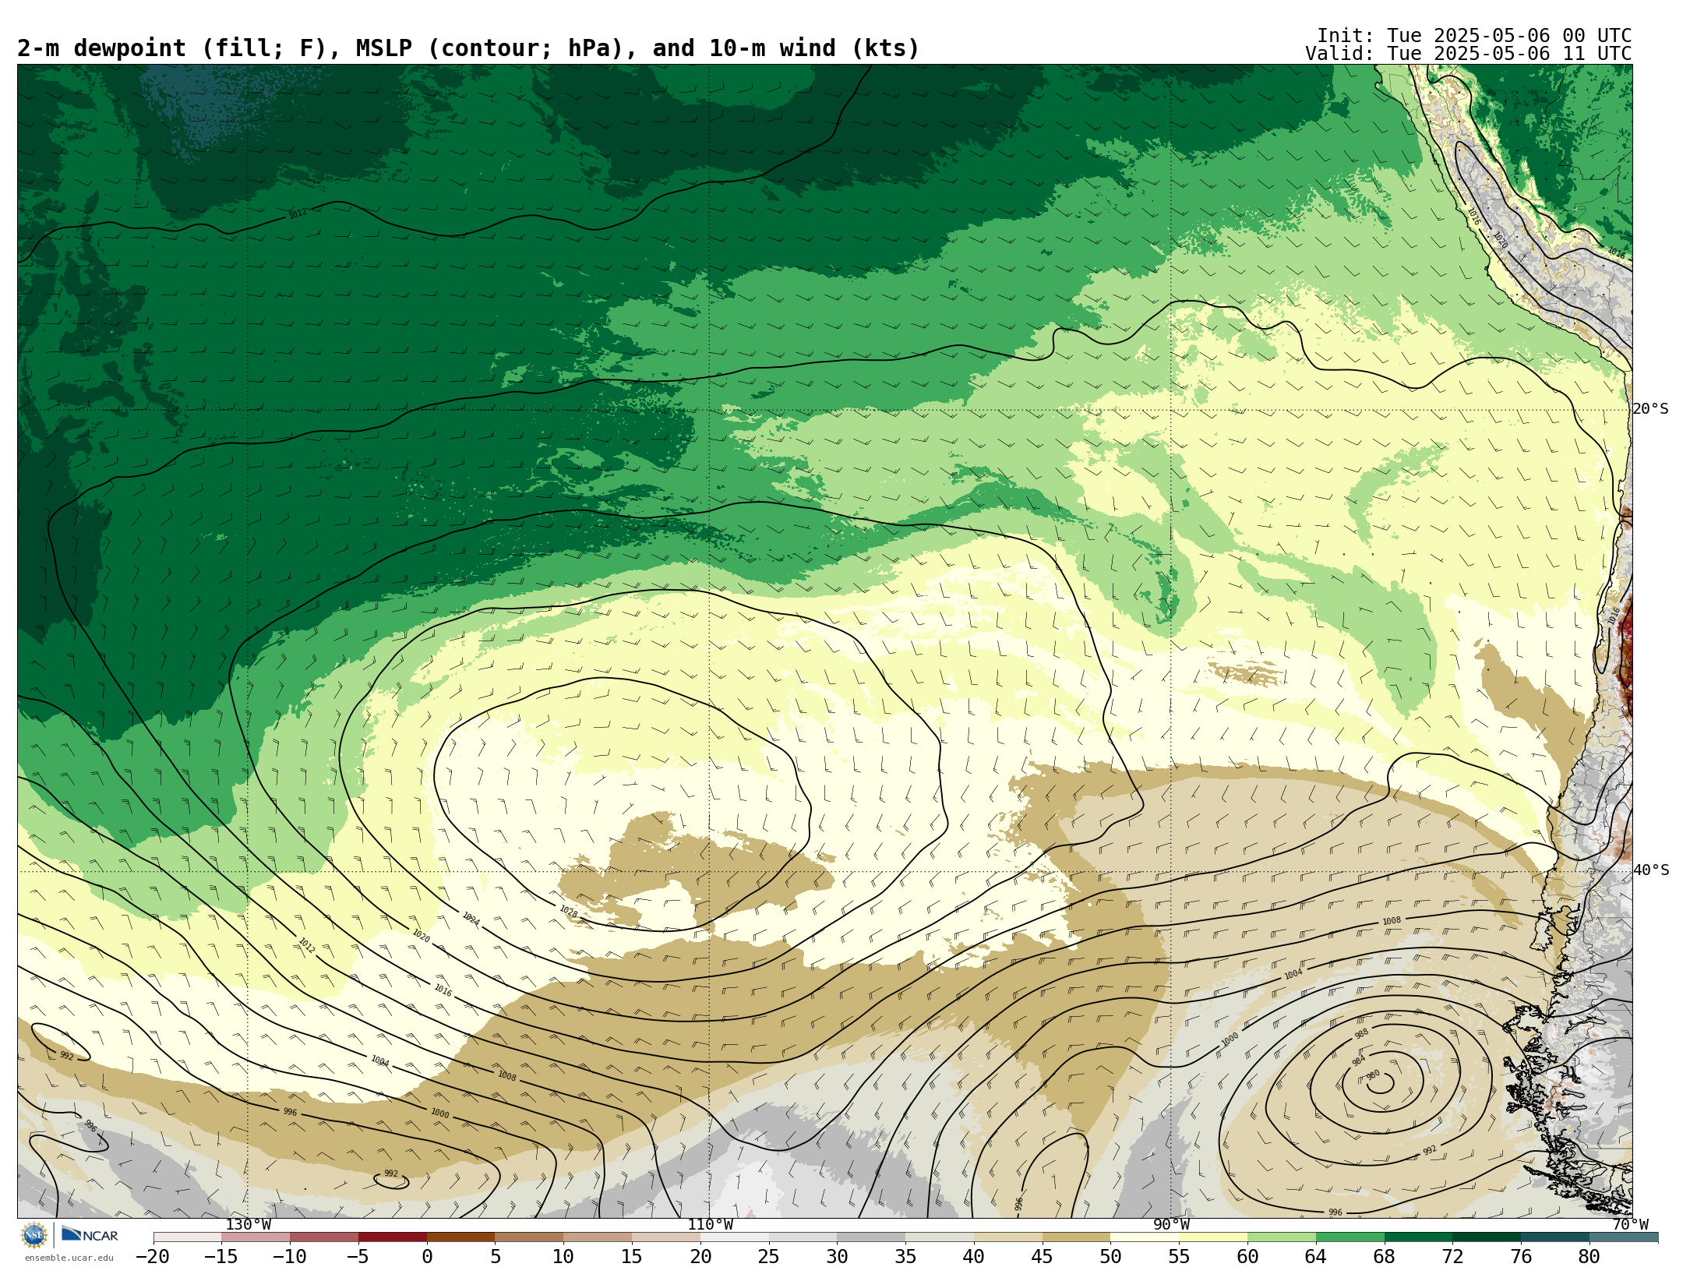Pick the 76 to 80 teal colorbar swatch
The width and height of the screenshot is (1683, 1267).
(x=1555, y=1237)
